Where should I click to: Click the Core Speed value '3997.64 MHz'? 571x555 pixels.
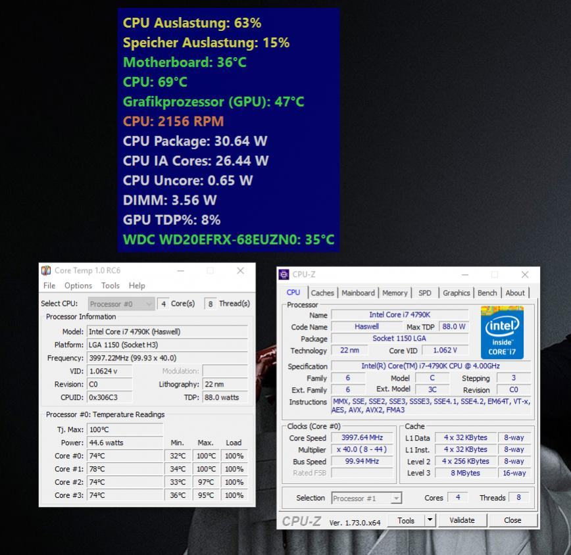(x=362, y=437)
